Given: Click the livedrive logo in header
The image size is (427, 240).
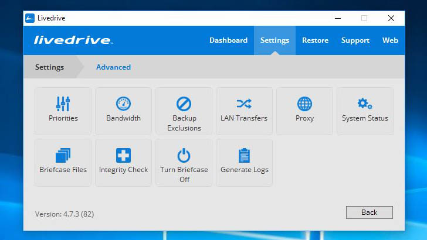Looking at the screenshot, I should 73,40.
